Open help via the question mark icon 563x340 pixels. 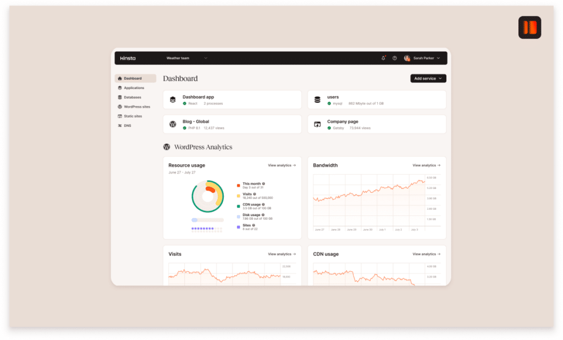click(x=394, y=58)
